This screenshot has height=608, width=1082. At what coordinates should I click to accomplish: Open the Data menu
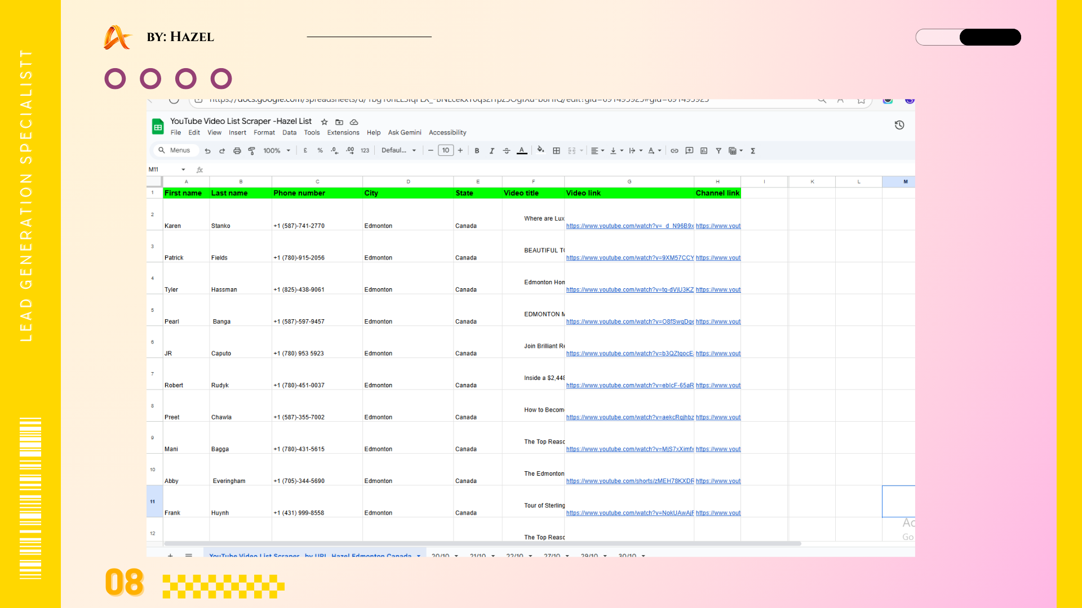pos(289,133)
